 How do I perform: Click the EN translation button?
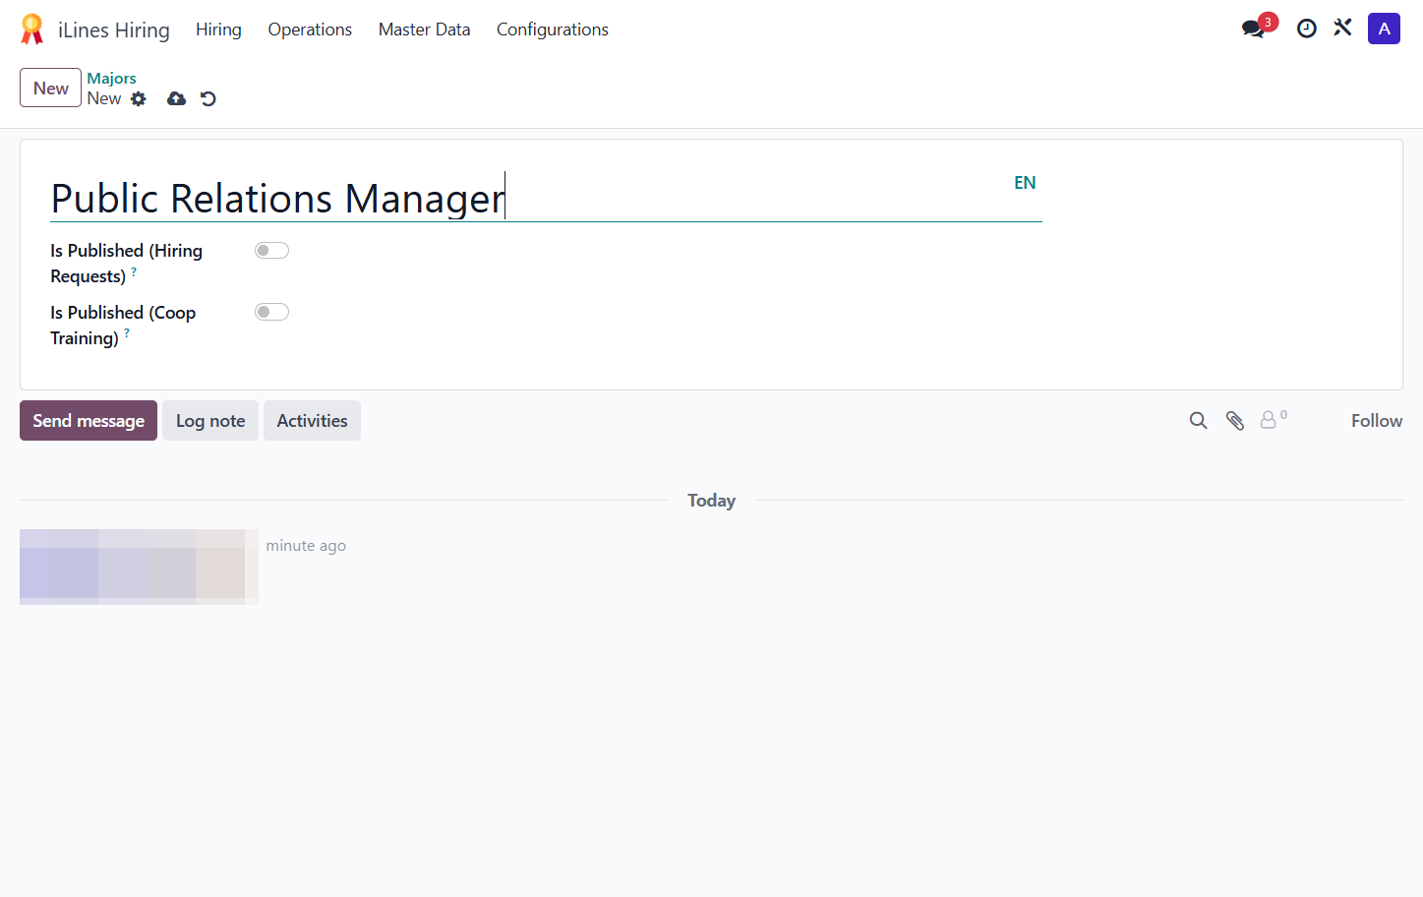click(1025, 183)
